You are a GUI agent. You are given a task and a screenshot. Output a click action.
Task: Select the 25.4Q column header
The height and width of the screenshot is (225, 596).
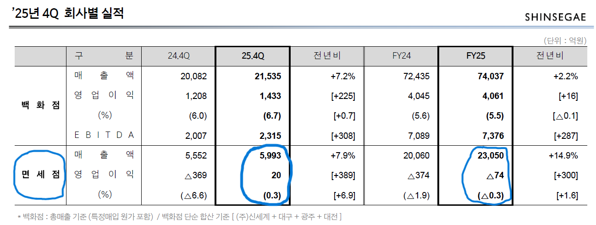[253, 56]
